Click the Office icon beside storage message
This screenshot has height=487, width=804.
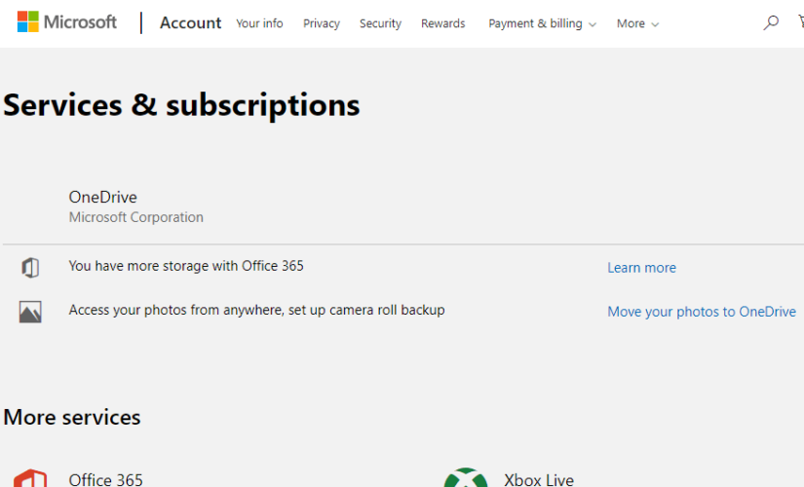point(30,268)
